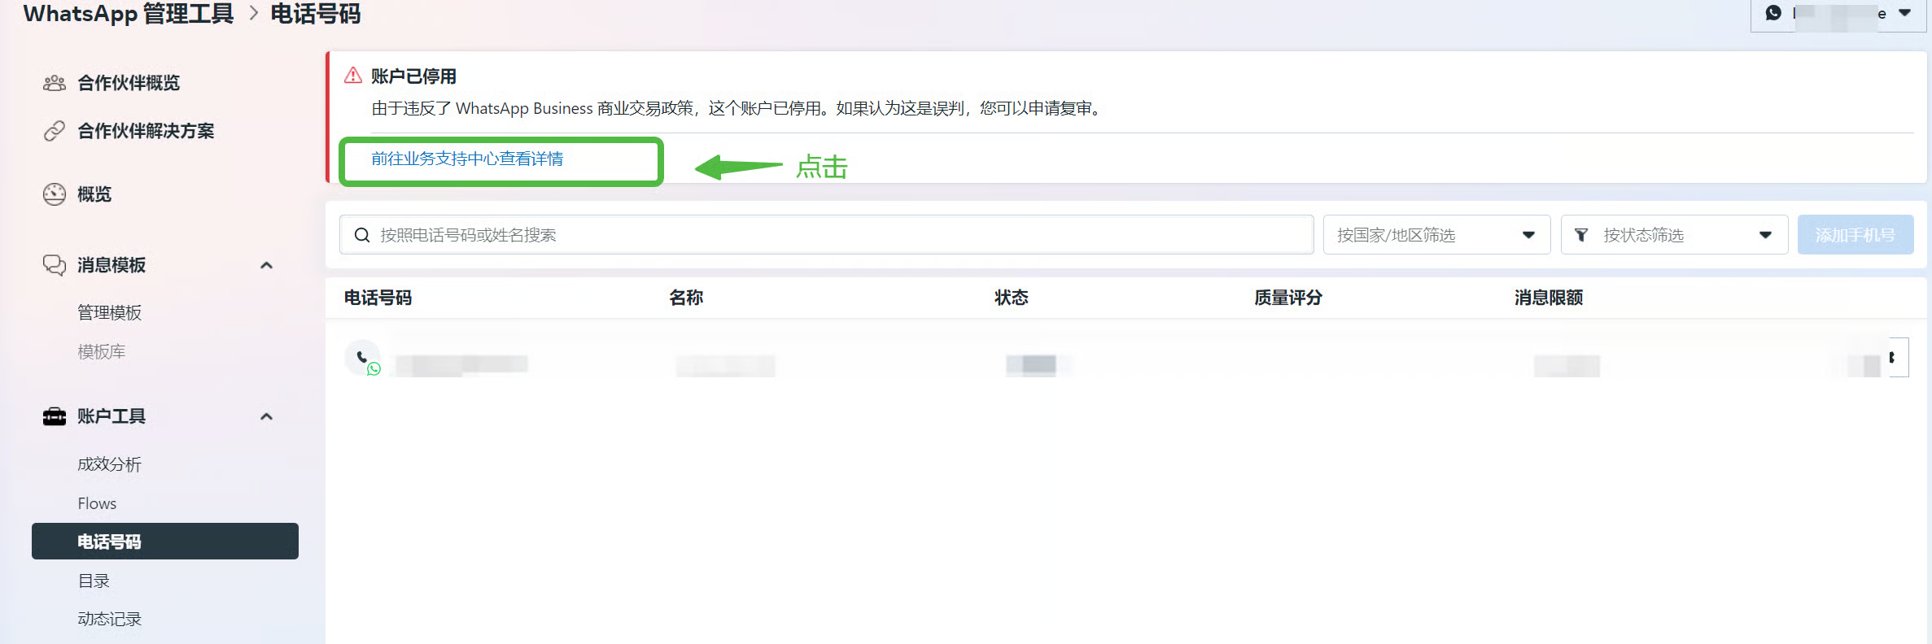The width and height of the screenshot is (1932, 644).
Task: Click the 概览 dashboard gauge icon
Action: pyautogui.click(x=55, y=194)
